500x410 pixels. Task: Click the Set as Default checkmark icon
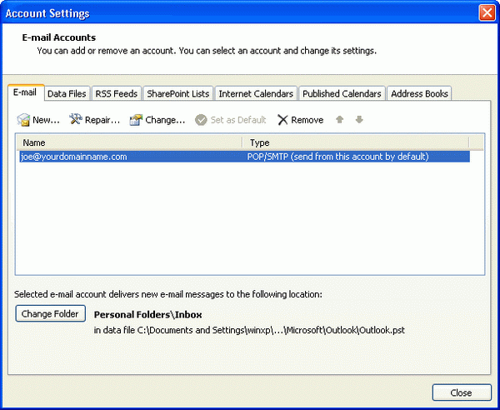201,120
